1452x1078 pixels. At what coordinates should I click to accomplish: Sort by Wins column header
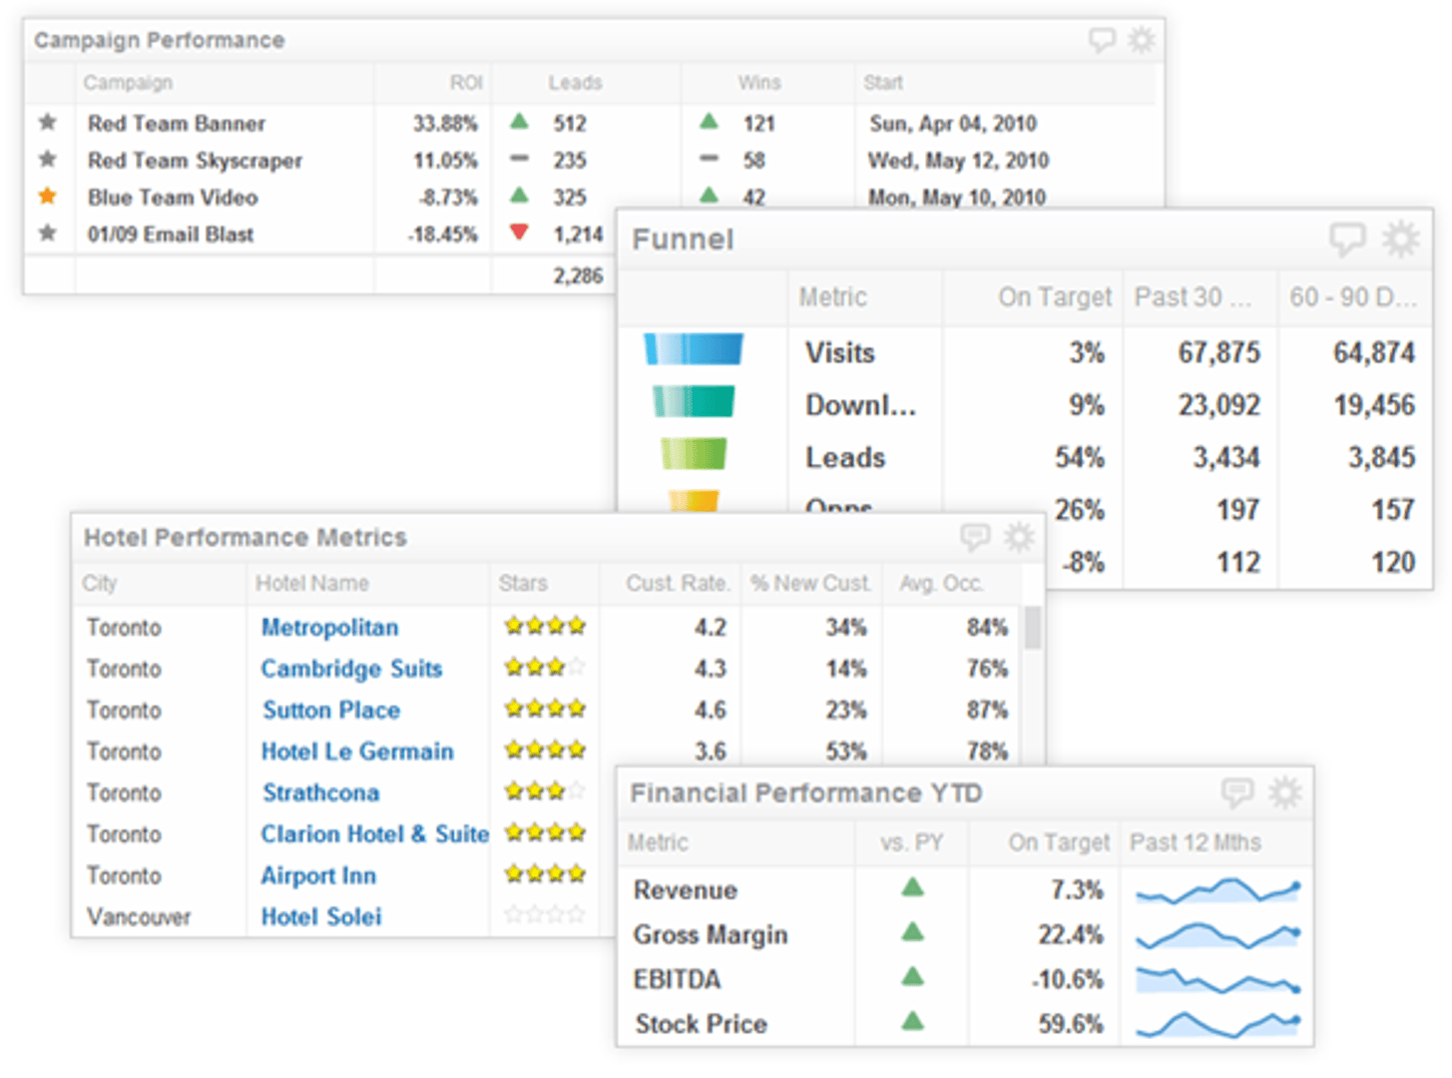[x=759, y=83]
